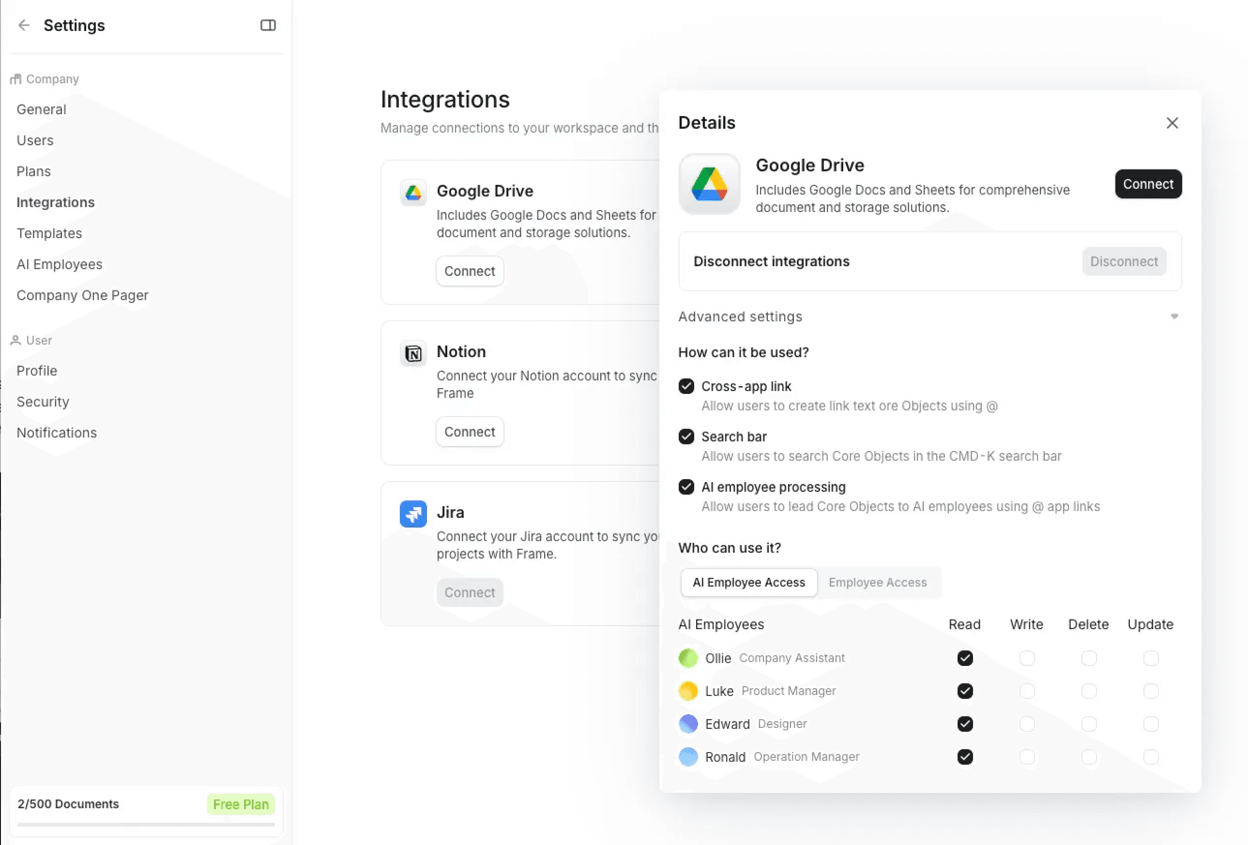Click the Jira logo icon

point(413,514)
